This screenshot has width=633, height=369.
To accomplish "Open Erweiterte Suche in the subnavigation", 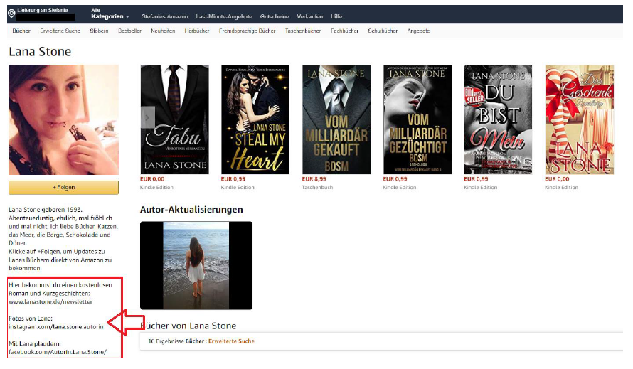I will pos(60,31).
